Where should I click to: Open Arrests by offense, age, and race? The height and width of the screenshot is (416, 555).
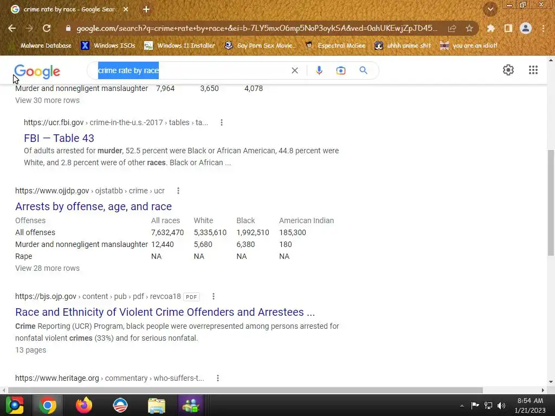[x=93, y=206]
